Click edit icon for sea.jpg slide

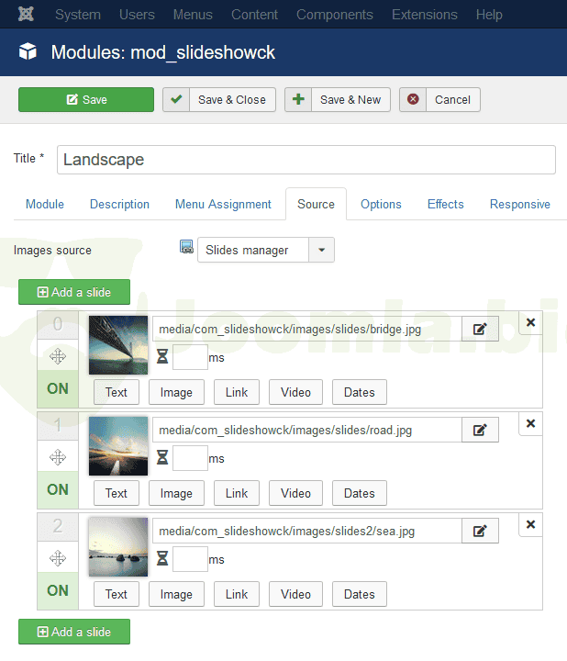tap(480, 531)
